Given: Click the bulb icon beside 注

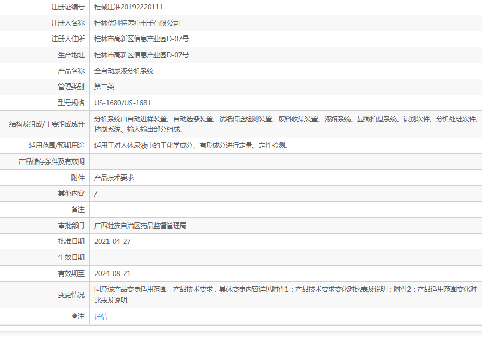Looking at the screenshot, I should (x=74, y=316).
